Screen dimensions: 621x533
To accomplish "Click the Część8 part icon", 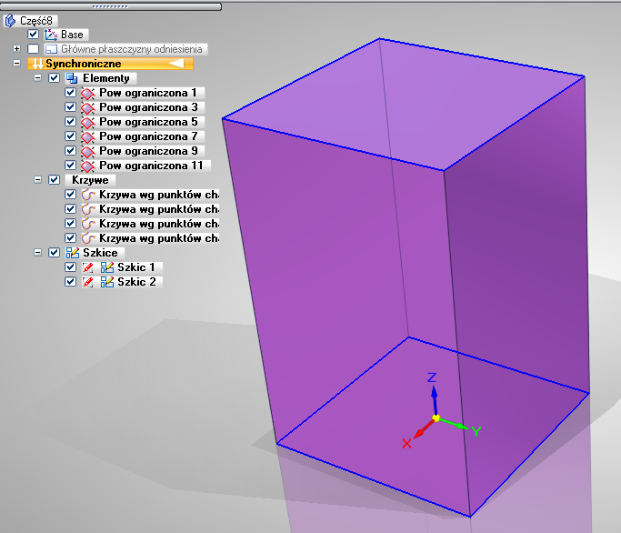I will (x=10, y=21).
